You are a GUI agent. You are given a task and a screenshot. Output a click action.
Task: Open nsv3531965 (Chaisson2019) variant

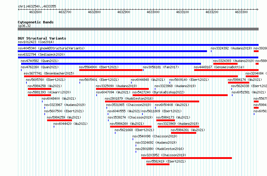point(129,105)
